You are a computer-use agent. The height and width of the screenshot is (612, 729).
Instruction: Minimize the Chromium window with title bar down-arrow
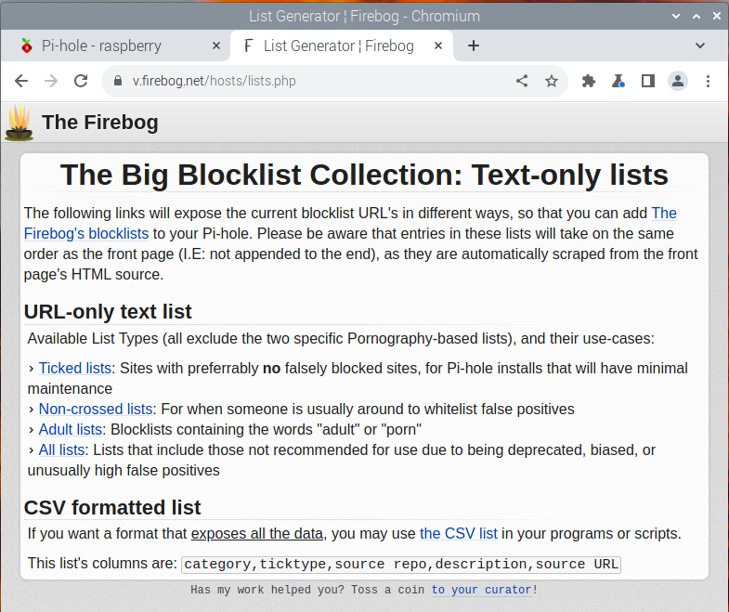[x=676, y=16]
